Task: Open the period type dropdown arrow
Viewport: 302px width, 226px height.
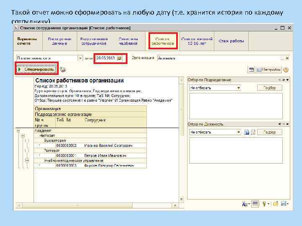Action: (x=80, y=58)
